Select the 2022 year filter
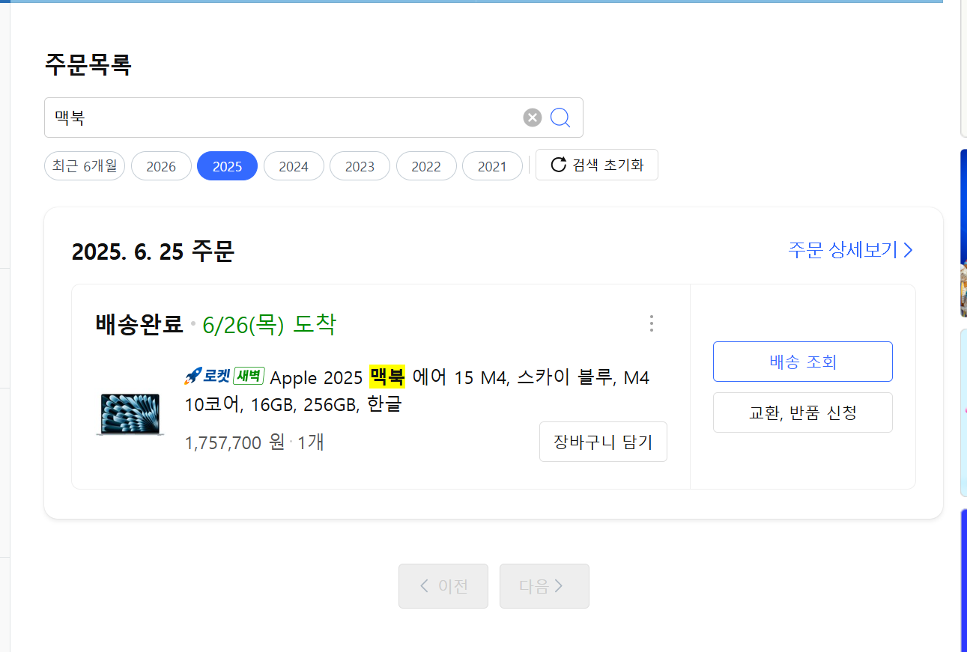This screenshot has height=652, width=967. (426, 166)
